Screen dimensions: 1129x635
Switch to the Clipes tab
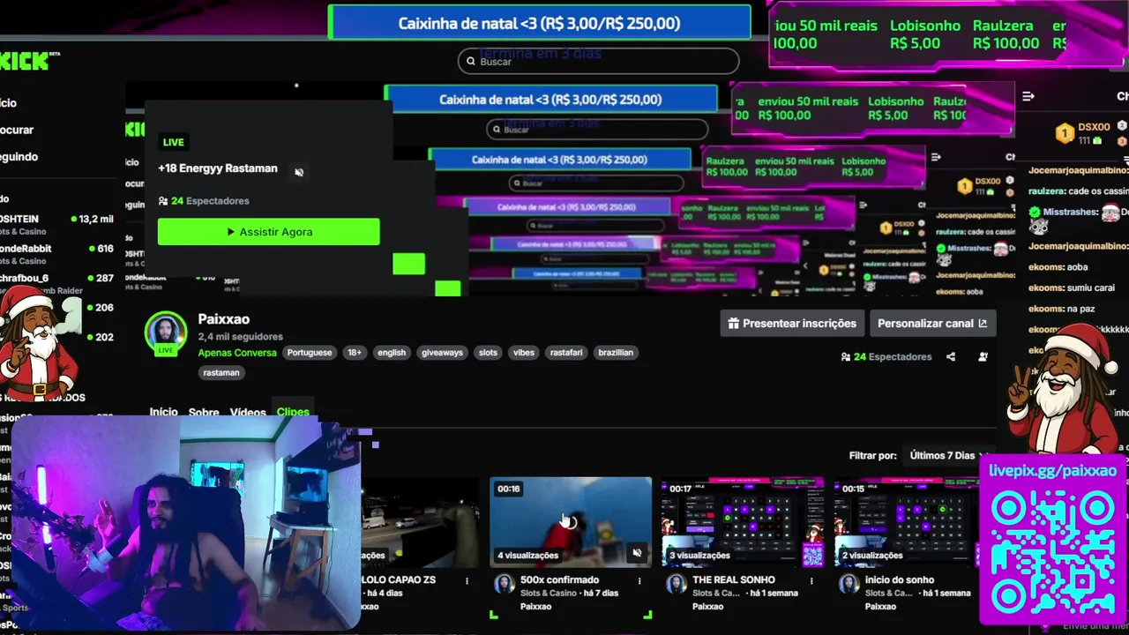tap(293, 412)
